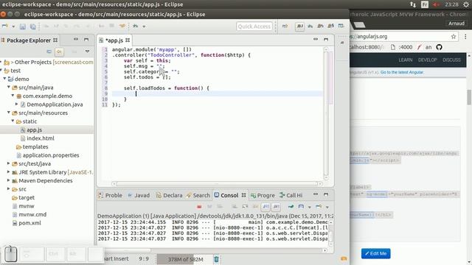Select the *app.js editor tab
Screen dimensions: 472x265
114,40
